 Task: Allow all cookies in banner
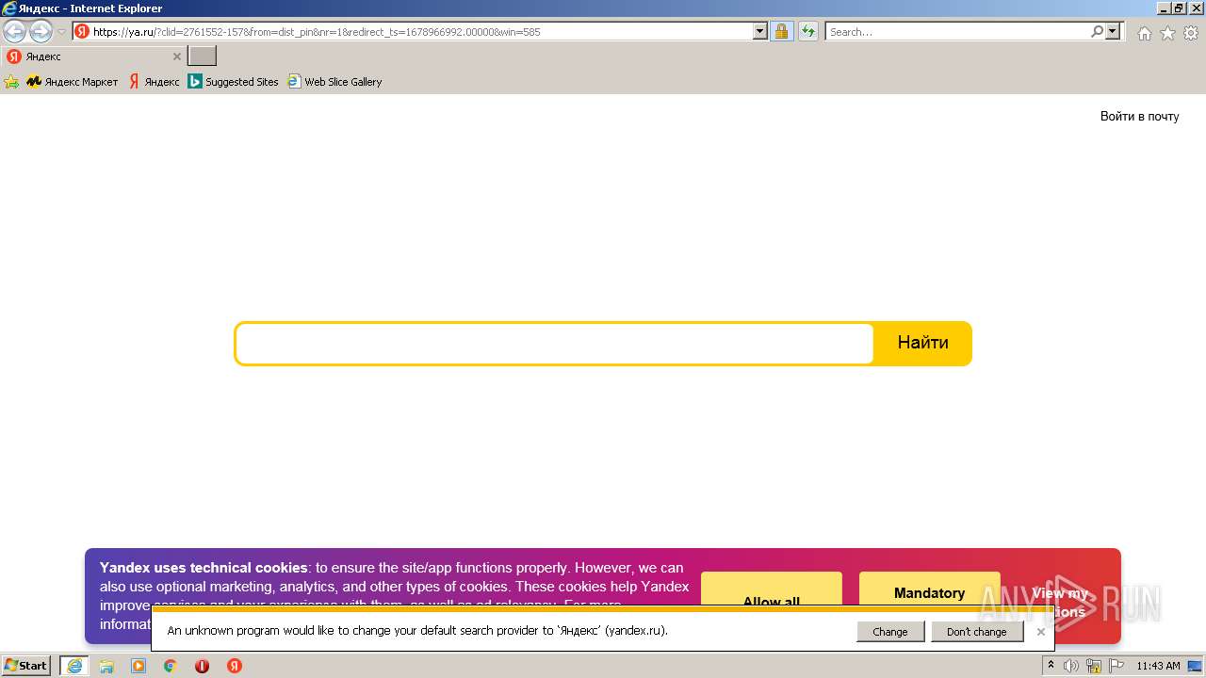coord(771,589)
